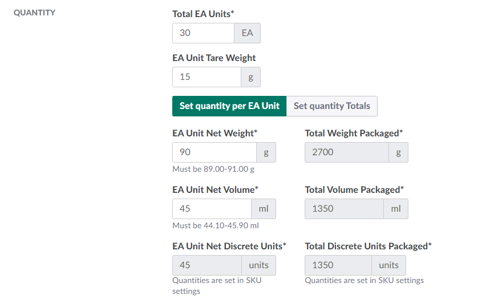Switch to 'Set quantity Totals' mode
The height and width of the screenshot is (303, 486).
tap(331, 106)
